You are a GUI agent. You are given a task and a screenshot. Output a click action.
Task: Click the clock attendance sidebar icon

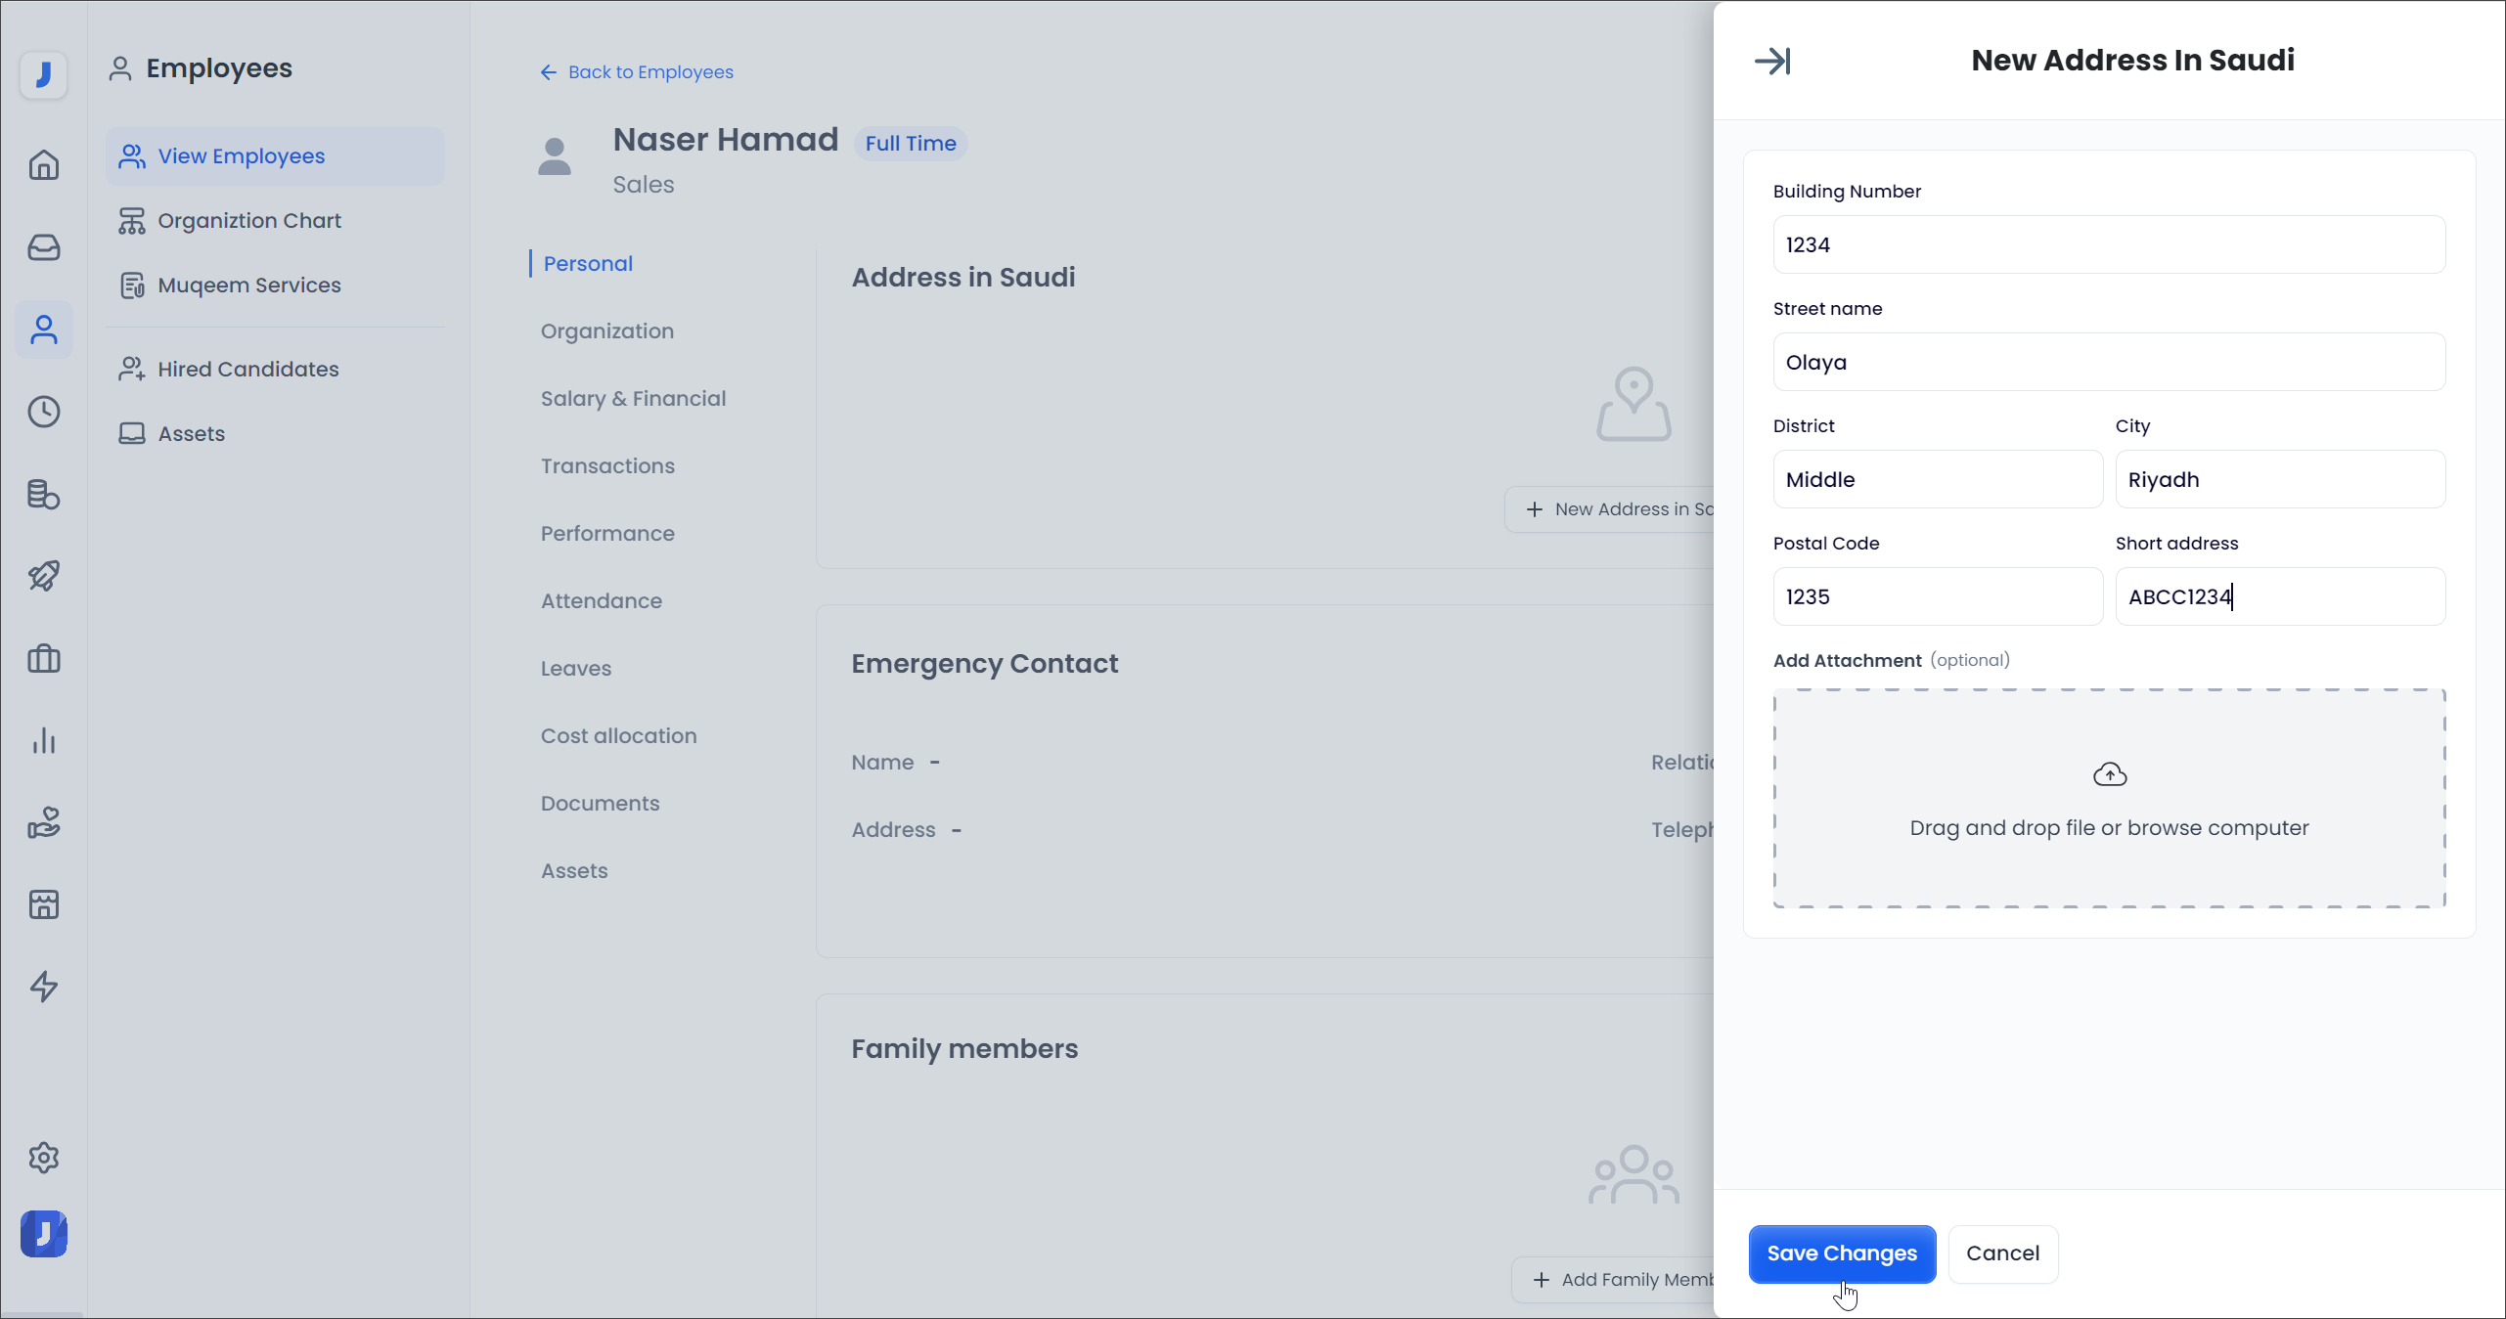point(44,412)
